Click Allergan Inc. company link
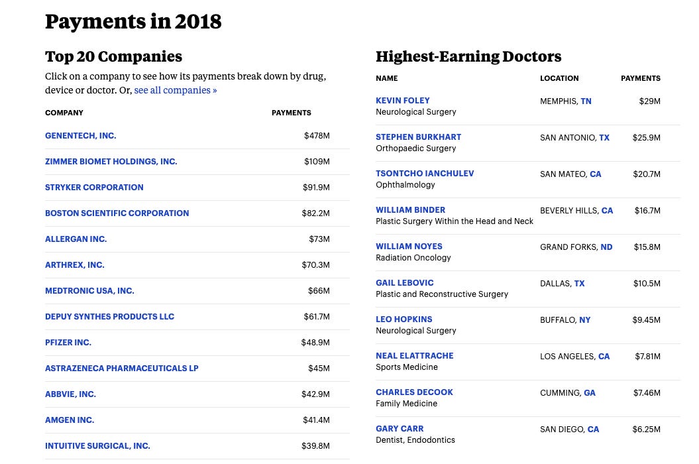 coord(76,239)
